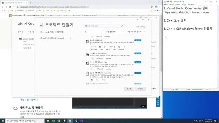Open the all project types filter dropdown
This screenshot has height=123, width=219.
point(136,32)
